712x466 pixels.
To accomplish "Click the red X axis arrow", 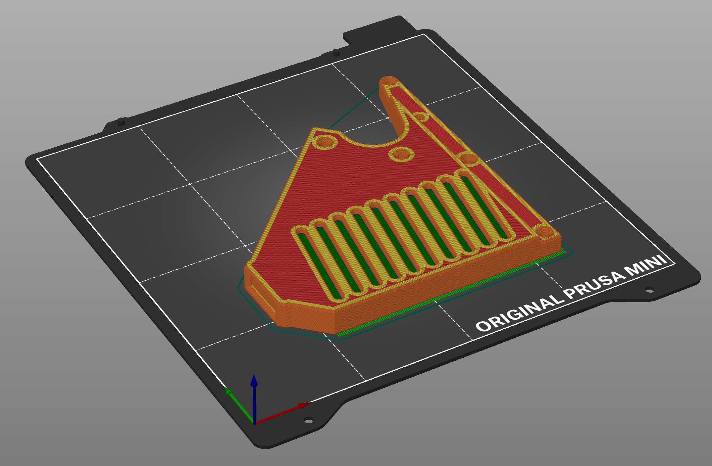I will click(x=282, y=413).
